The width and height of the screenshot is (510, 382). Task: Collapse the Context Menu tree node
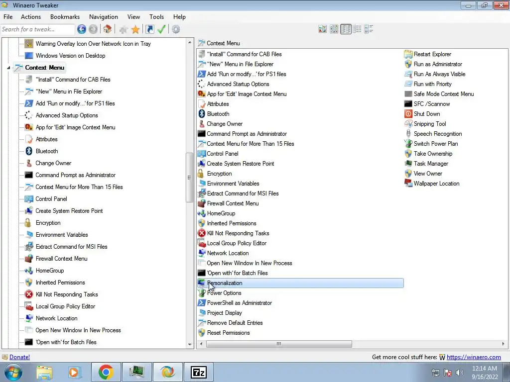(x=9, y=68)
